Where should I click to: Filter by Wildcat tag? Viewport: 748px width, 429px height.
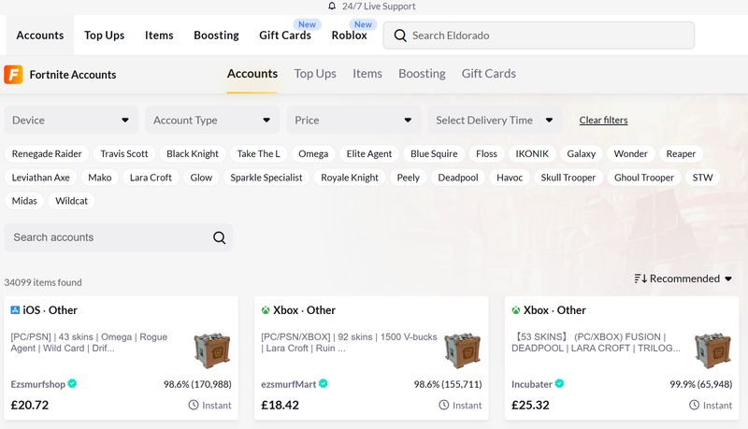coord(72,201)
